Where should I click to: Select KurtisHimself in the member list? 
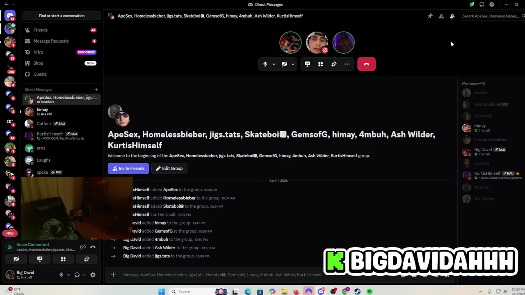tap(491, 175)
